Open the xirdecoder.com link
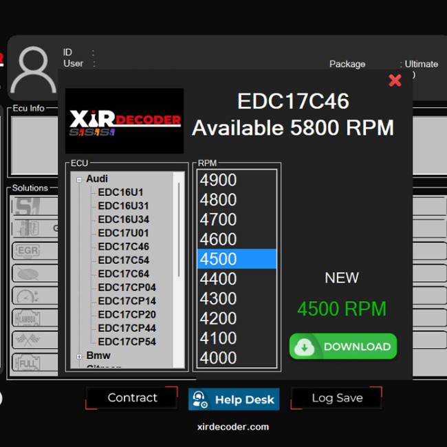The width and height of the screenshot is (447, 447). [233, 427]
